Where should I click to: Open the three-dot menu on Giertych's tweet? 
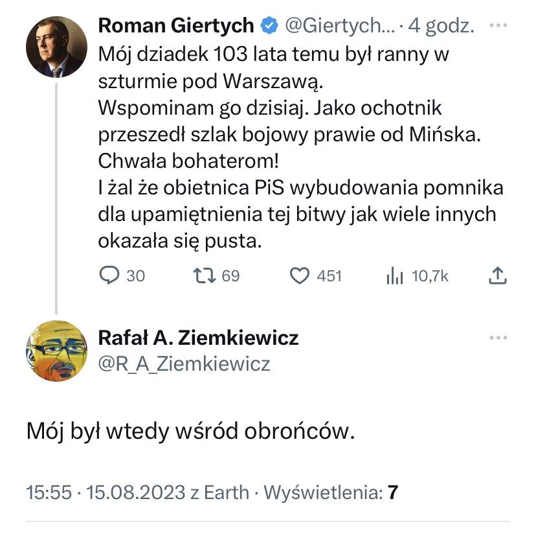(x=497, y=26)
